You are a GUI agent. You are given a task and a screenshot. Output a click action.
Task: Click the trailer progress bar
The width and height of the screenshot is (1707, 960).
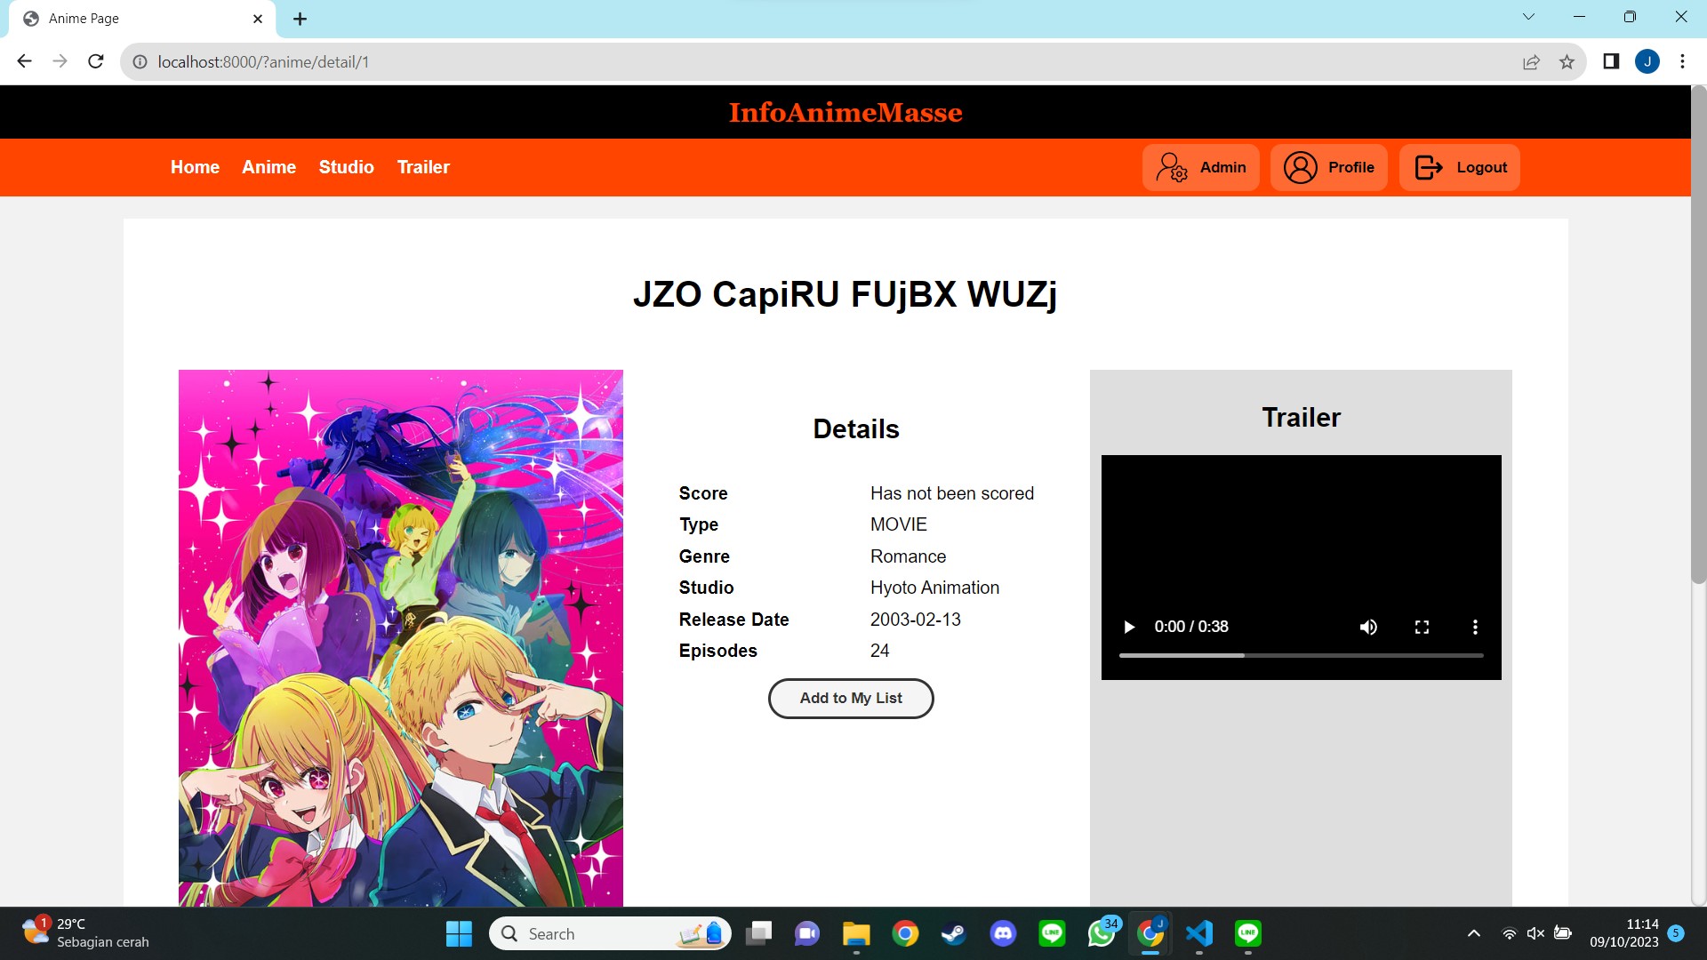(x=1301, y=655)
